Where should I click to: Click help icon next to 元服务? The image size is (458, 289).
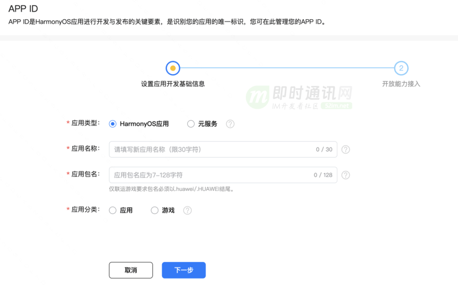[x=230, y=124]
